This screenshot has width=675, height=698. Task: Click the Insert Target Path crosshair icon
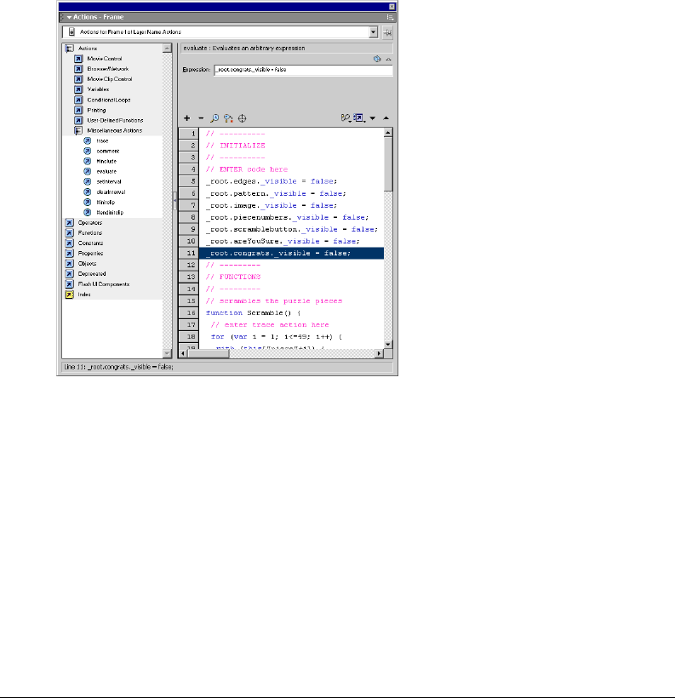click(x=243, y=118)
